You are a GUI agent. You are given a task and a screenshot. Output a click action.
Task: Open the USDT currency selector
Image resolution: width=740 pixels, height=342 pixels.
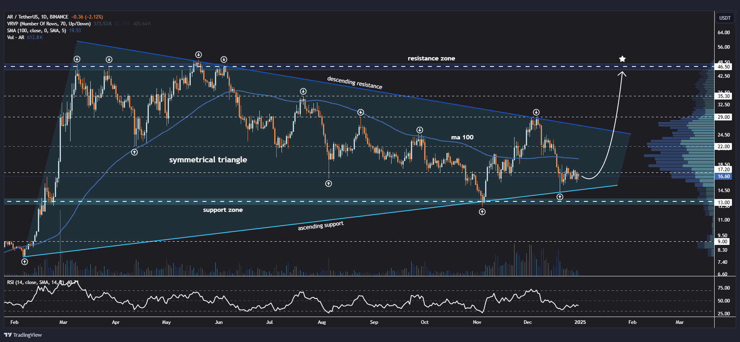(725, 18)
